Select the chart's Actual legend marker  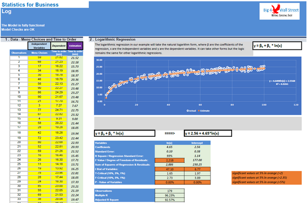(x=187, y=110)
